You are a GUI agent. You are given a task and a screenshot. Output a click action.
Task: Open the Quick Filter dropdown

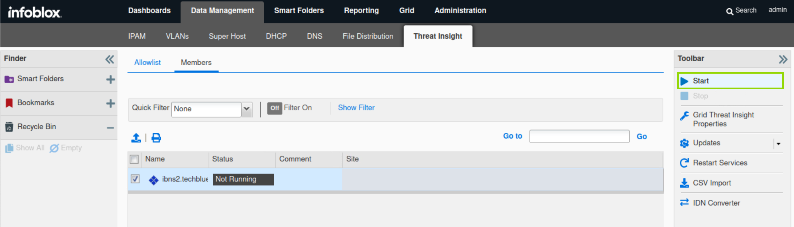[x=247, y=108]
